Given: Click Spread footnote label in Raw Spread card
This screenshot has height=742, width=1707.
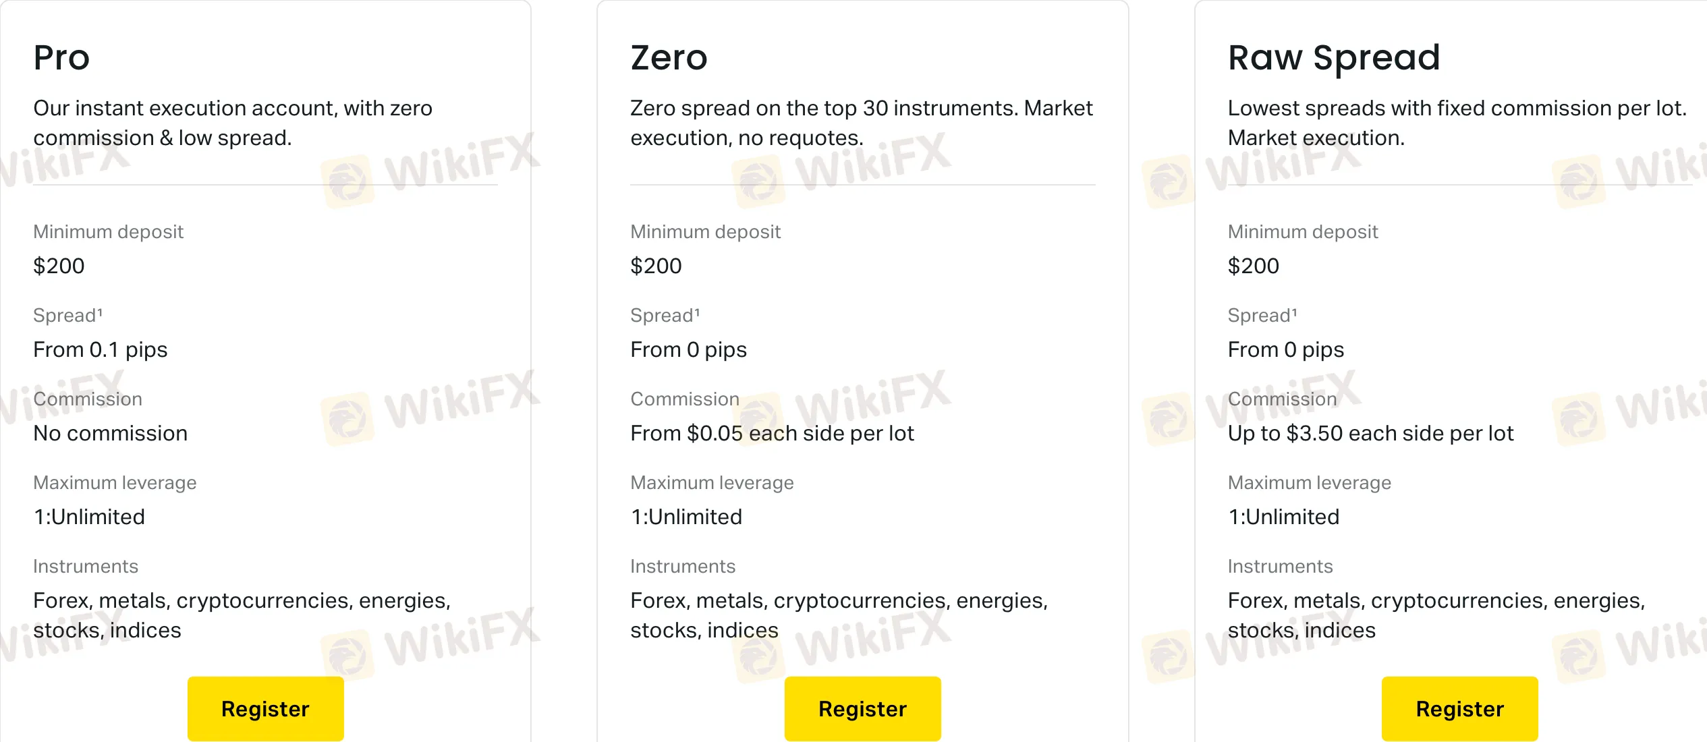Looking at the screenshot, I should 1262,315.
